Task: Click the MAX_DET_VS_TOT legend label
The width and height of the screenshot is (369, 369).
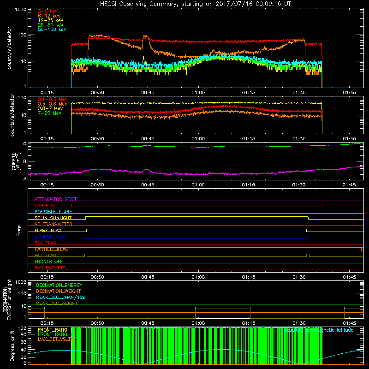Action: tap(57, 339)
